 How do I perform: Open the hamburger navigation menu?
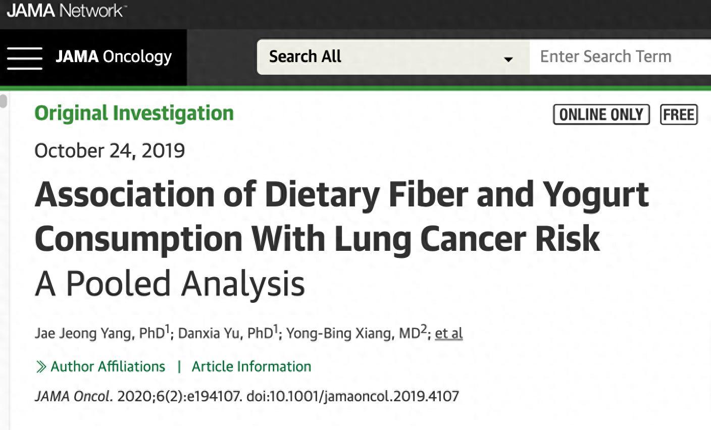pyautogui.click(x=24, y=58)
